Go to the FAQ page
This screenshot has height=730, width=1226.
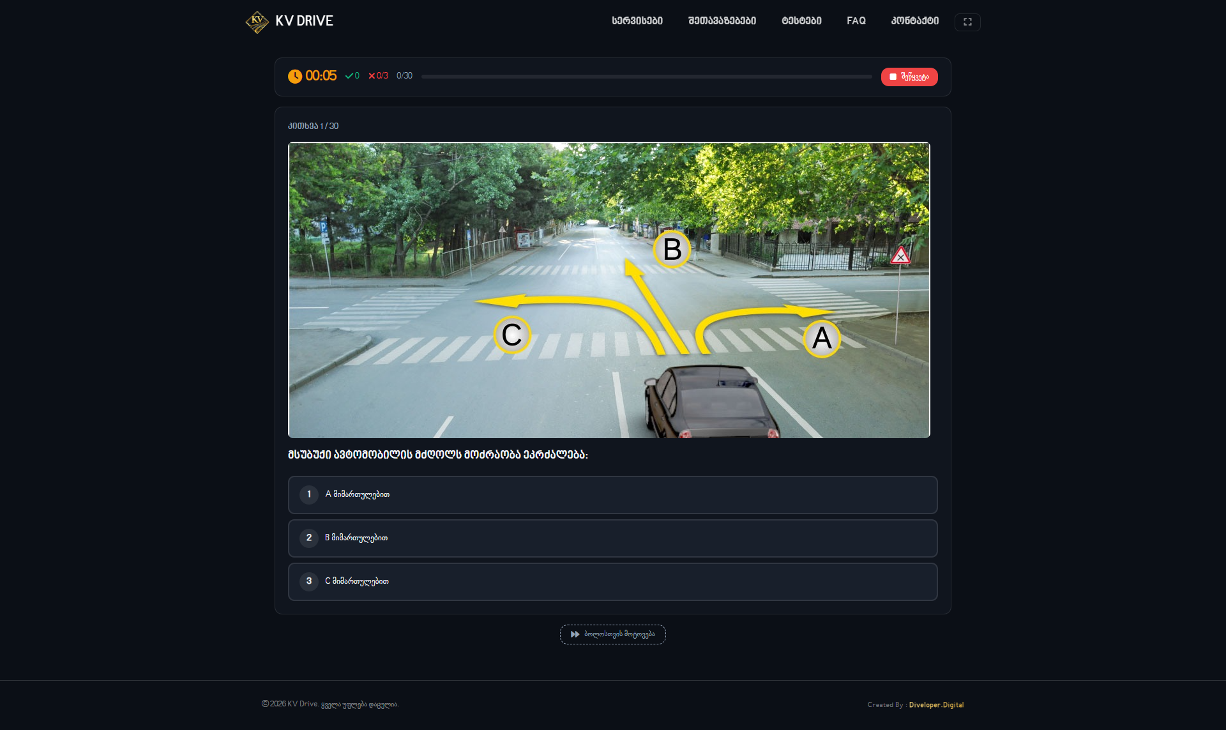(x=856, y=21)
